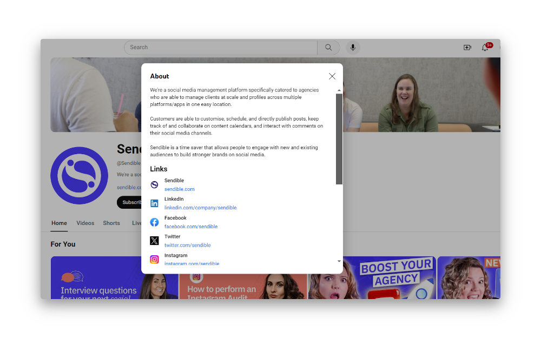Click the 'Links' heading
541x338 pixels.
[x=159, y=169]
